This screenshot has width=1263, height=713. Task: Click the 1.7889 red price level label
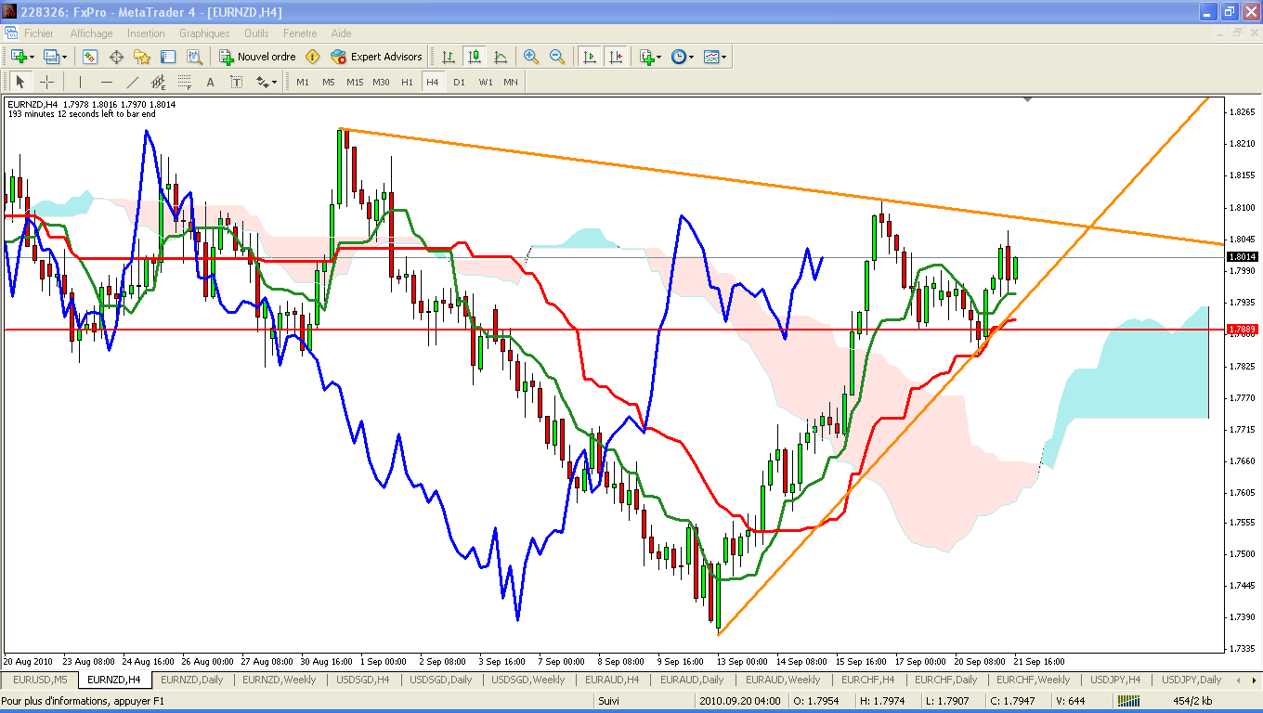pos(1242,330)
